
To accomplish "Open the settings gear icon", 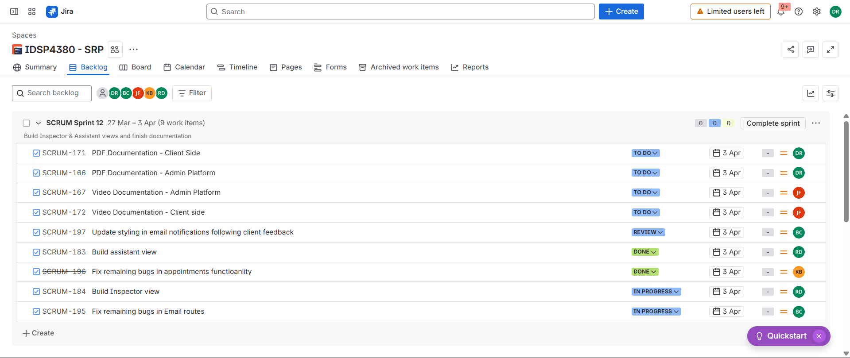I will (x=817, y=12).
